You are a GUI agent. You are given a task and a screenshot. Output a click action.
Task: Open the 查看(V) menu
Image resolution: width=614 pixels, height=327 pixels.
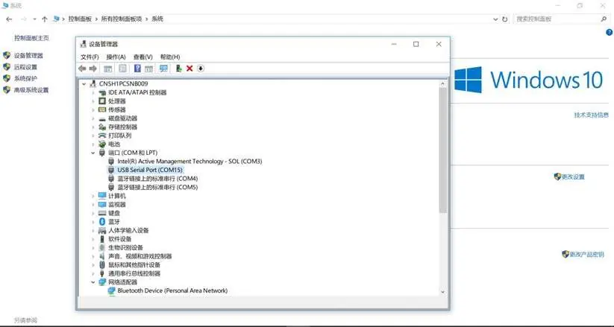click(143, 57)
